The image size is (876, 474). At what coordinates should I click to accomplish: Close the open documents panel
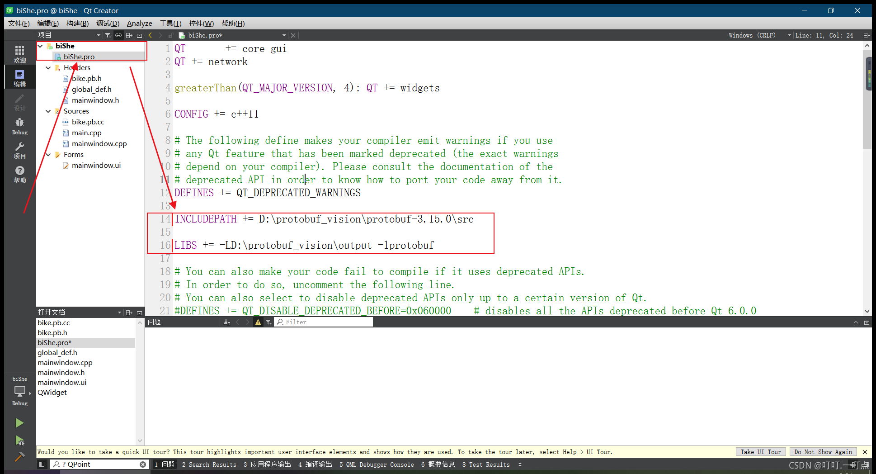[x=140, y=313]
